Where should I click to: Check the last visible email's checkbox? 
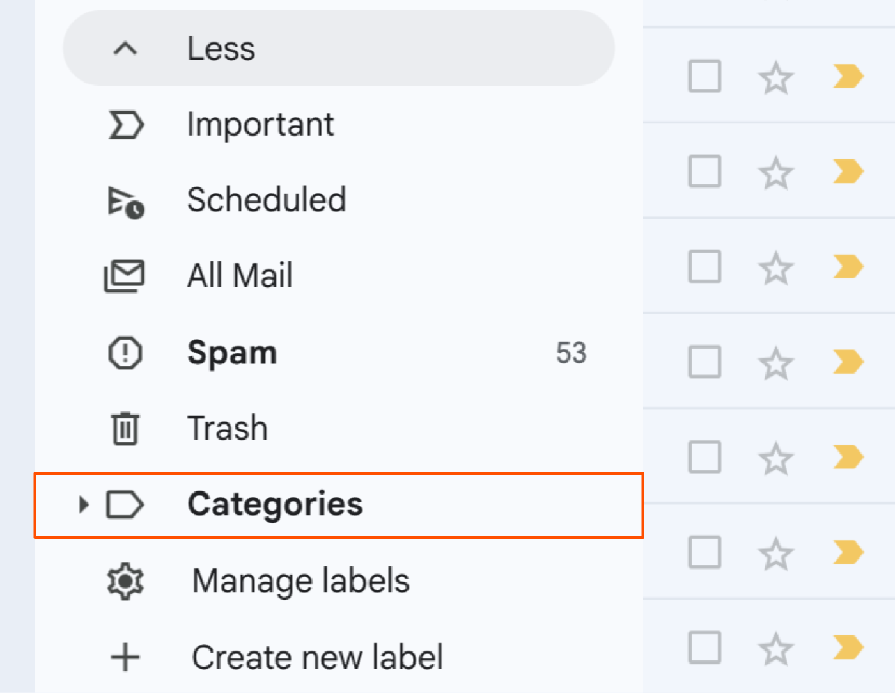[x=704, y=648]
